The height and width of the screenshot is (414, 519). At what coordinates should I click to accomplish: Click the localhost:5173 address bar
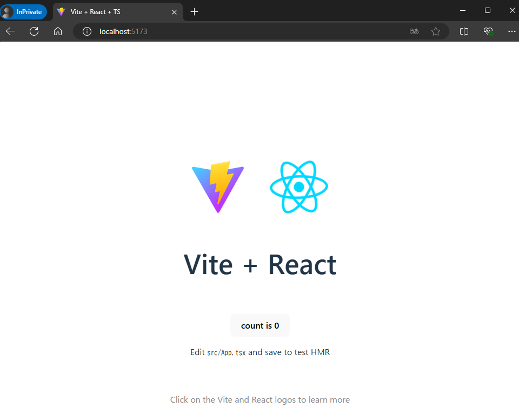122,31
